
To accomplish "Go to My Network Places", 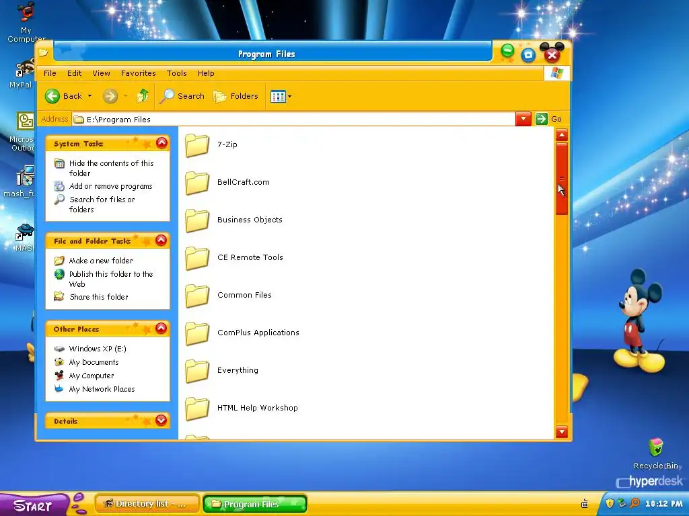I will tap(94, 389).
